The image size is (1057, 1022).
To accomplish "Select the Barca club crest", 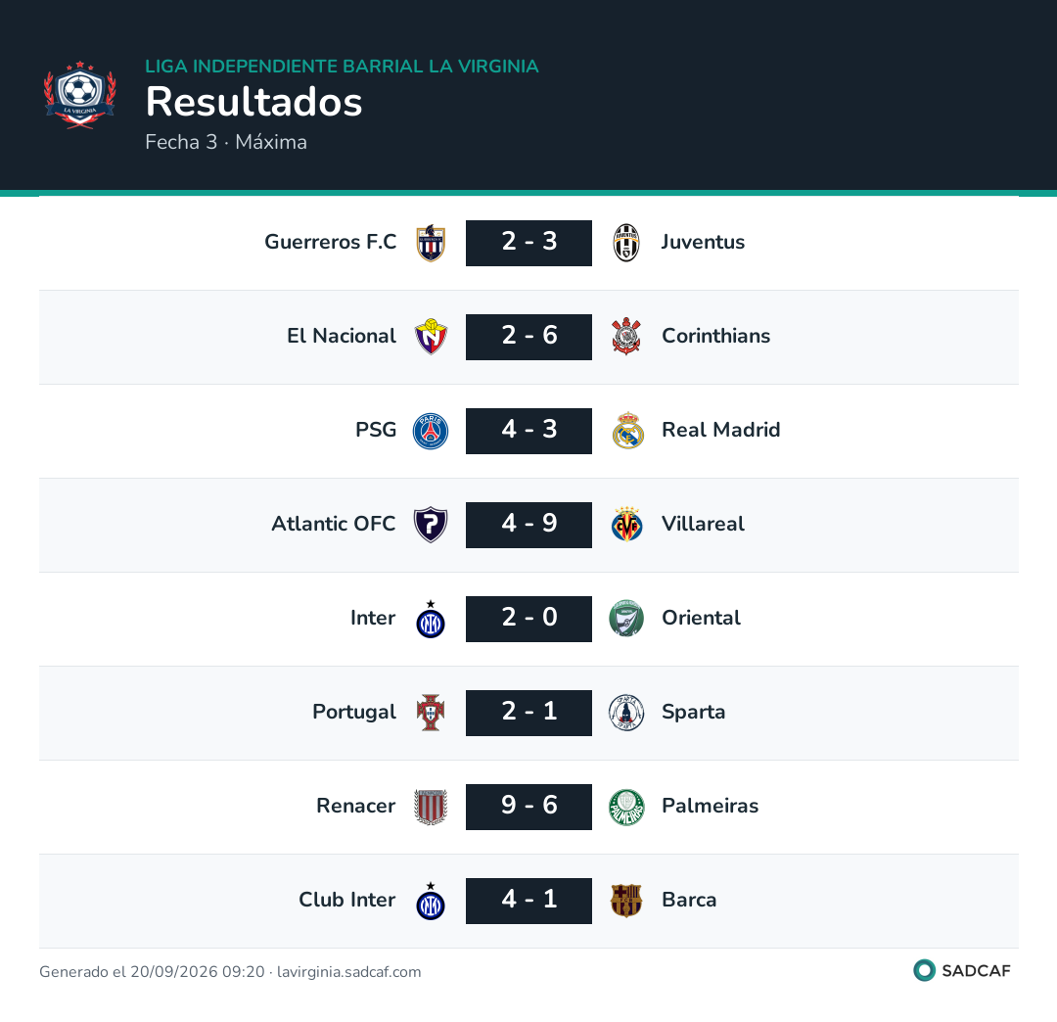I will (626, 901).
